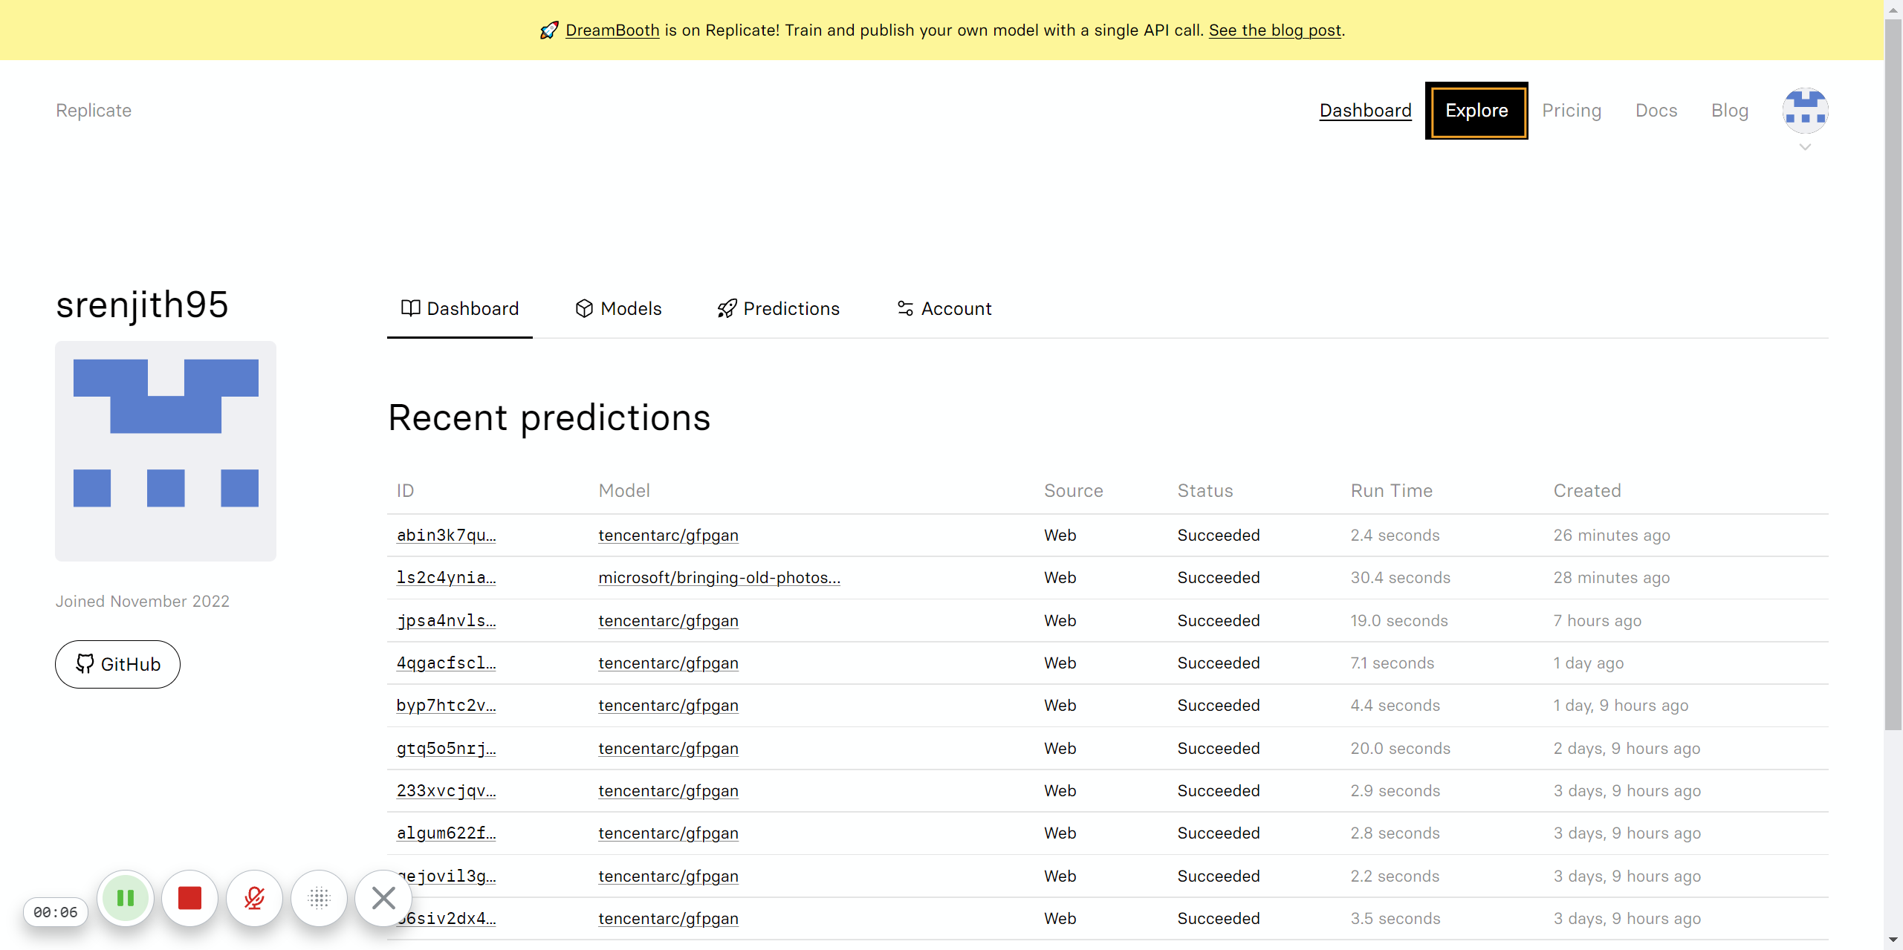Open the microsoft/bringing-old-photos… model link

[x=719, y=577]
